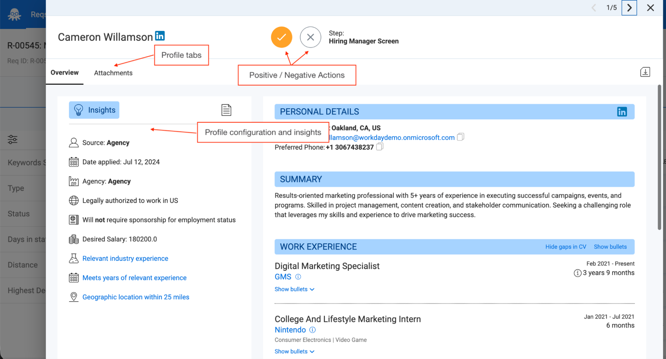Viewport: 666px width, 359px height.
Task: Click the Date applied calendar icon
Action: [x=74, y=162]
